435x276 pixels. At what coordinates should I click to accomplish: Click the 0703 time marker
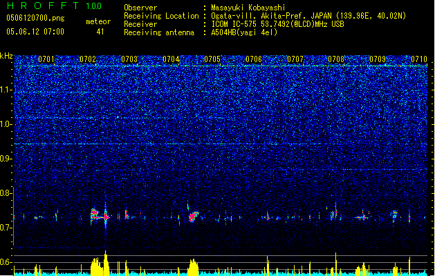point(129,59)
